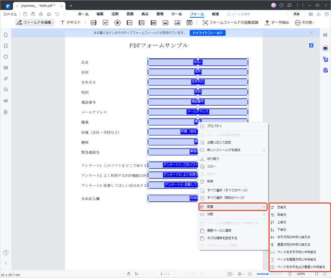Viewport: 331px width, 278px height.
Task: Choose 削除 in context menu
Action: pyautogui.click(x=233, y=181)
